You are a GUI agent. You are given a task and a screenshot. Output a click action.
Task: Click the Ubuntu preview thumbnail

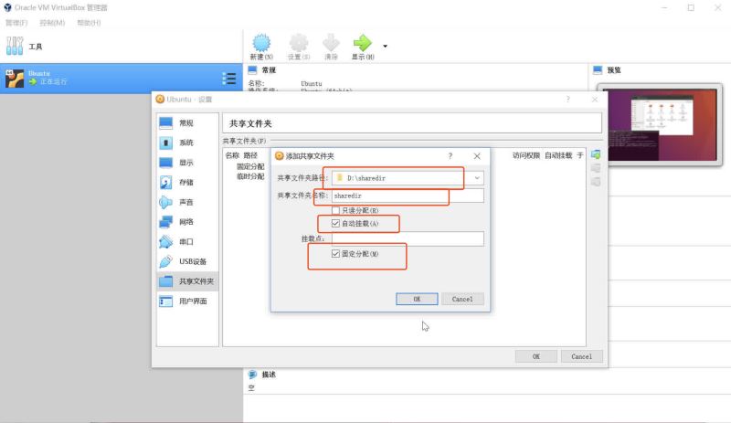[x=661, y=118]
